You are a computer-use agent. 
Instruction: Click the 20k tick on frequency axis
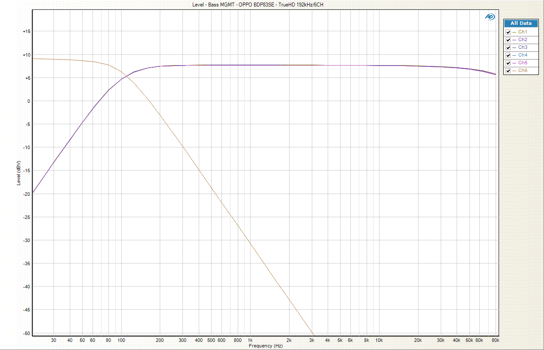click(418, 340)
